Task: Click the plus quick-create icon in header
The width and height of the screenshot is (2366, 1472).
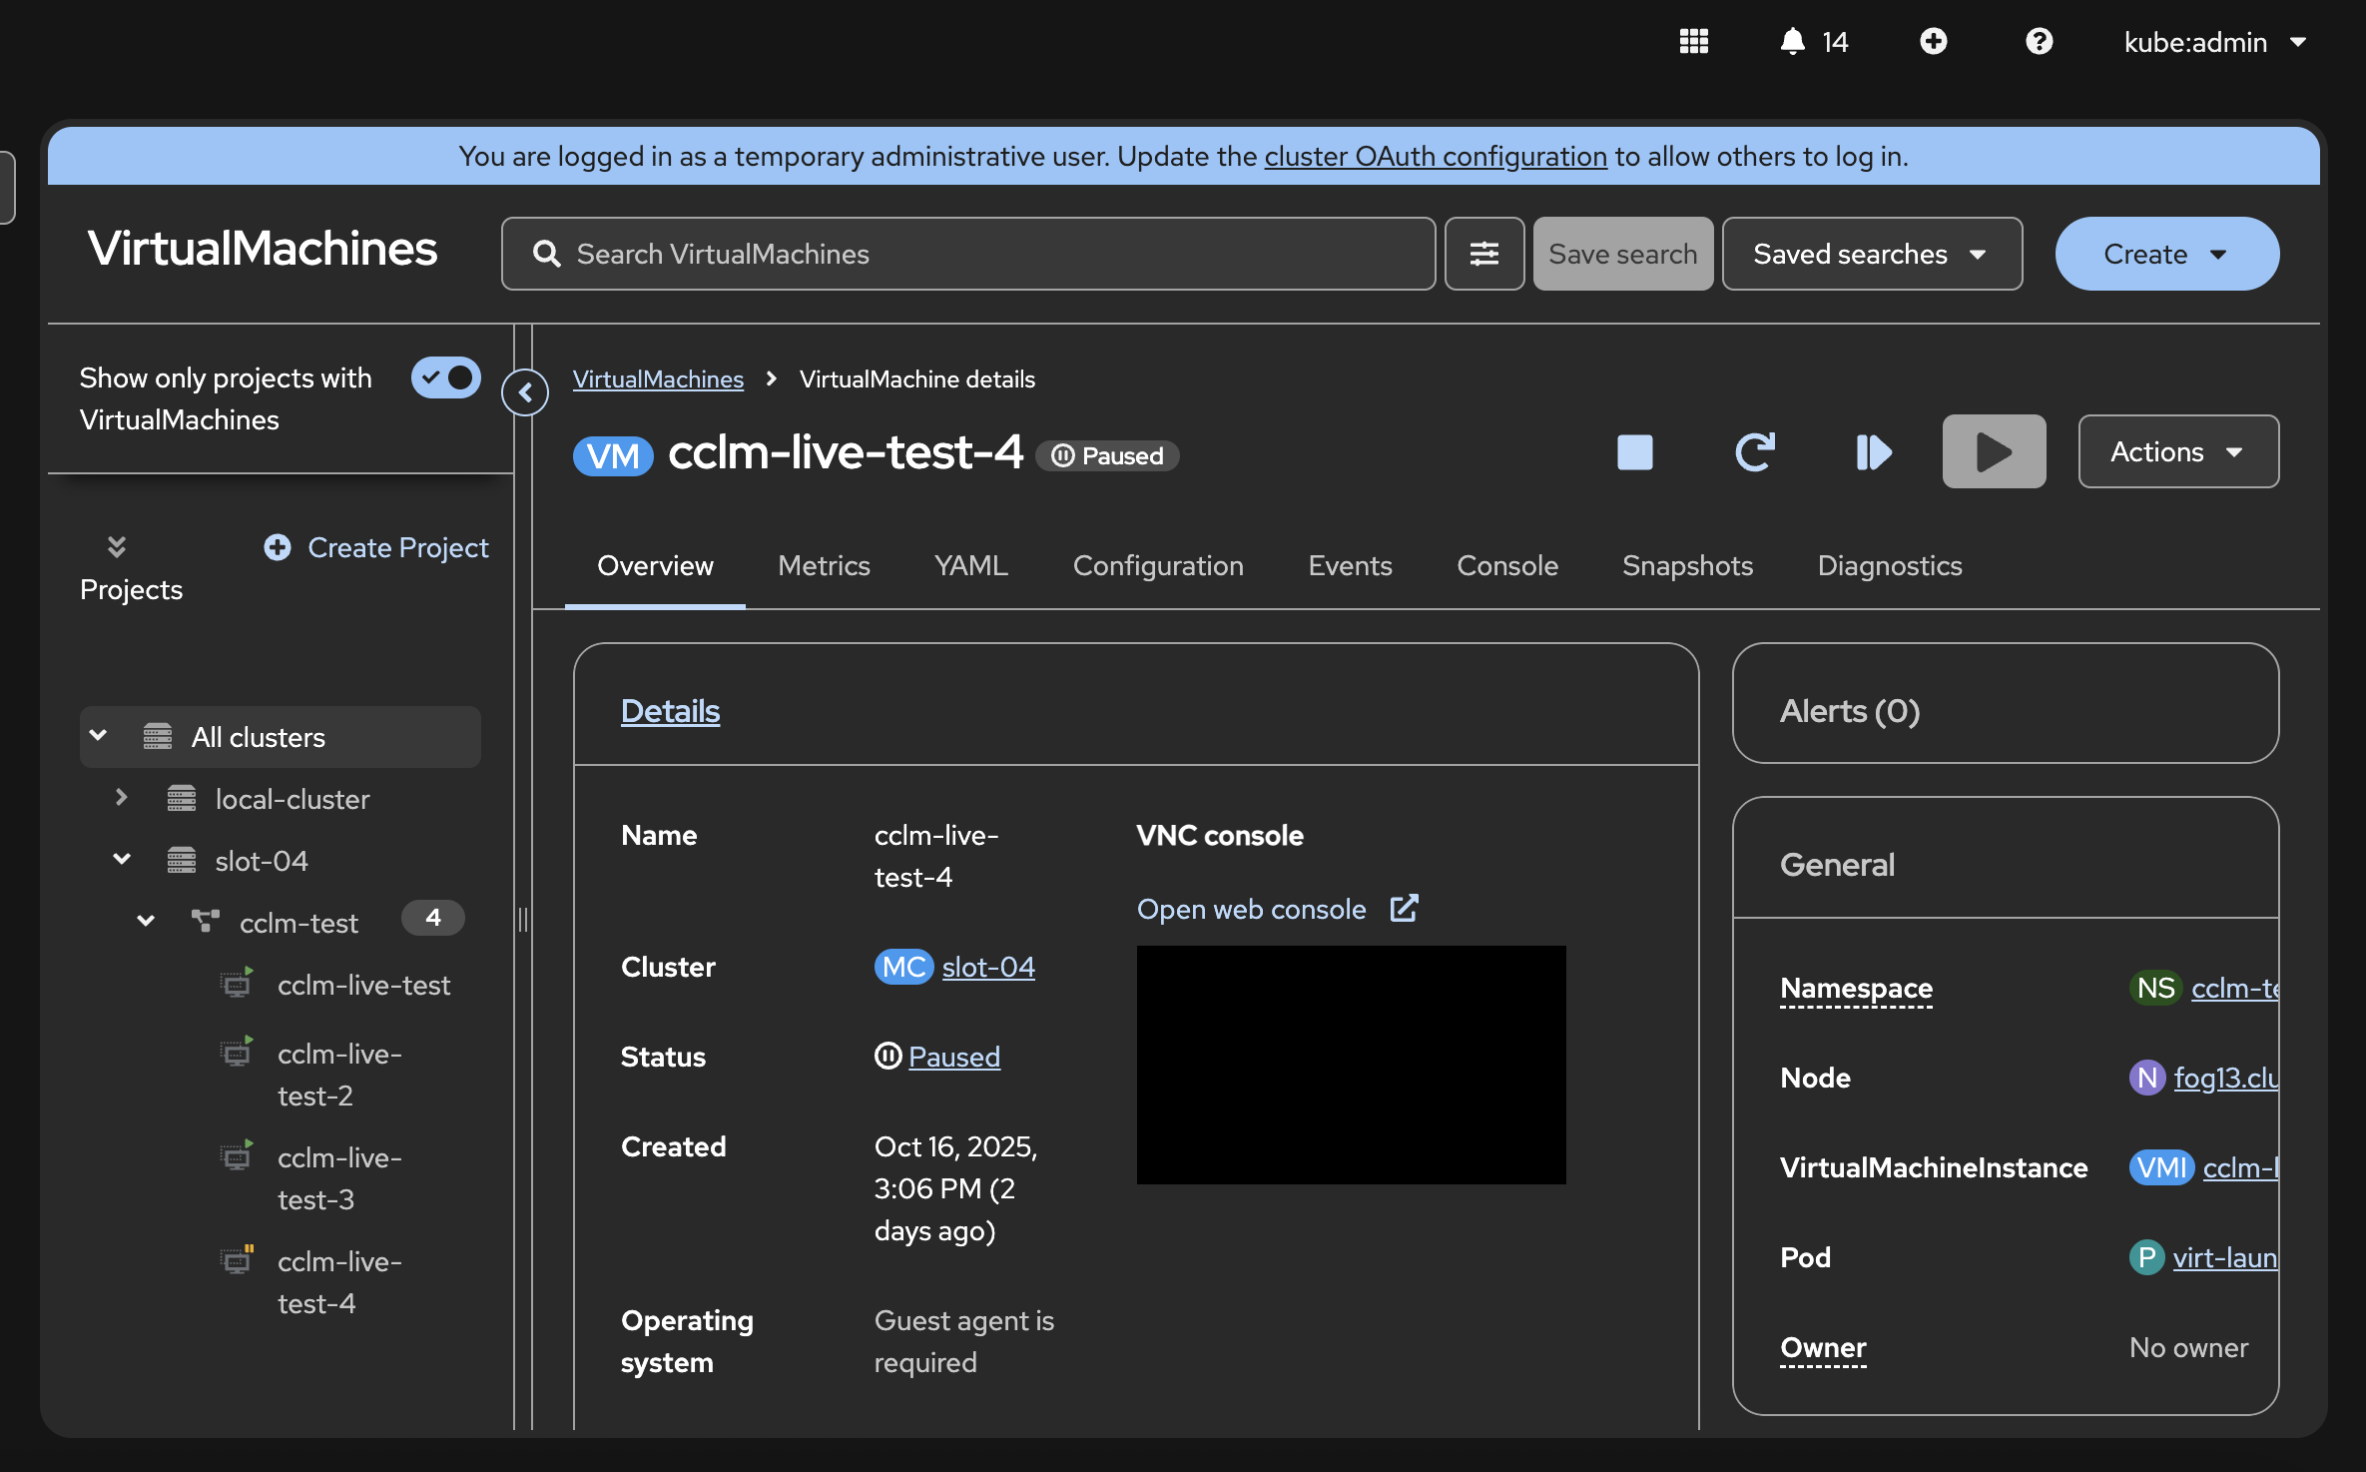Action: point(1933,41)
